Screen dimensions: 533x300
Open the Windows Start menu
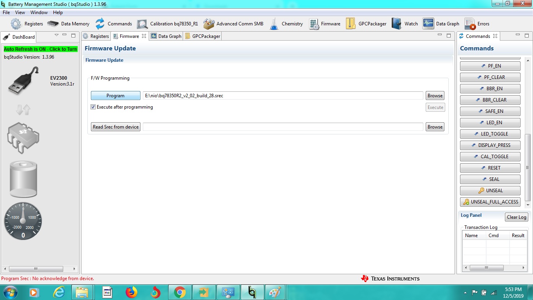pyautogui.click(x=11, y=292)
